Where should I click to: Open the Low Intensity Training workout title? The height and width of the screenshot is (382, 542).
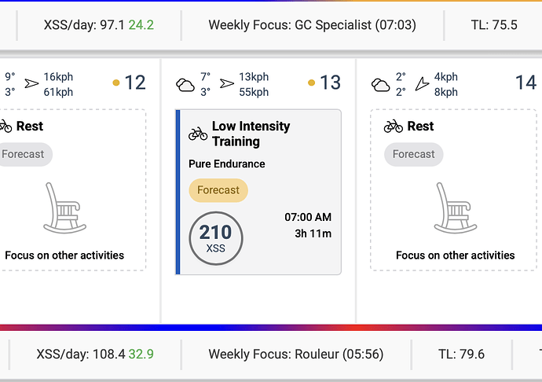click(251, 134)
